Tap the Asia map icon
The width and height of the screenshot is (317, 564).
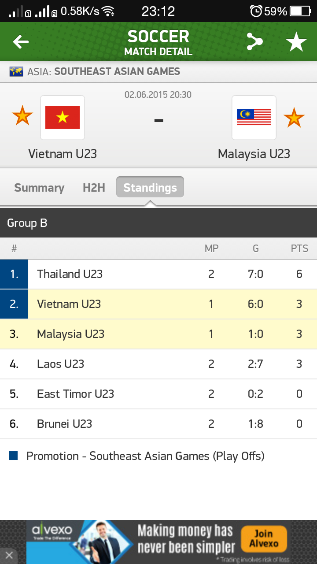coord(16,71)
